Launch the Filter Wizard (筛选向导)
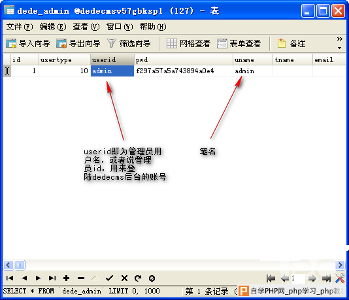The width and height of the screenshot is (349, 300). [x=129, y=43]
